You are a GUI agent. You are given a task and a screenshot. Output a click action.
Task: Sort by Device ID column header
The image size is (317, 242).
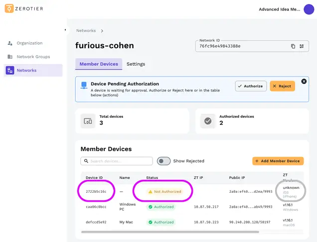94,177
